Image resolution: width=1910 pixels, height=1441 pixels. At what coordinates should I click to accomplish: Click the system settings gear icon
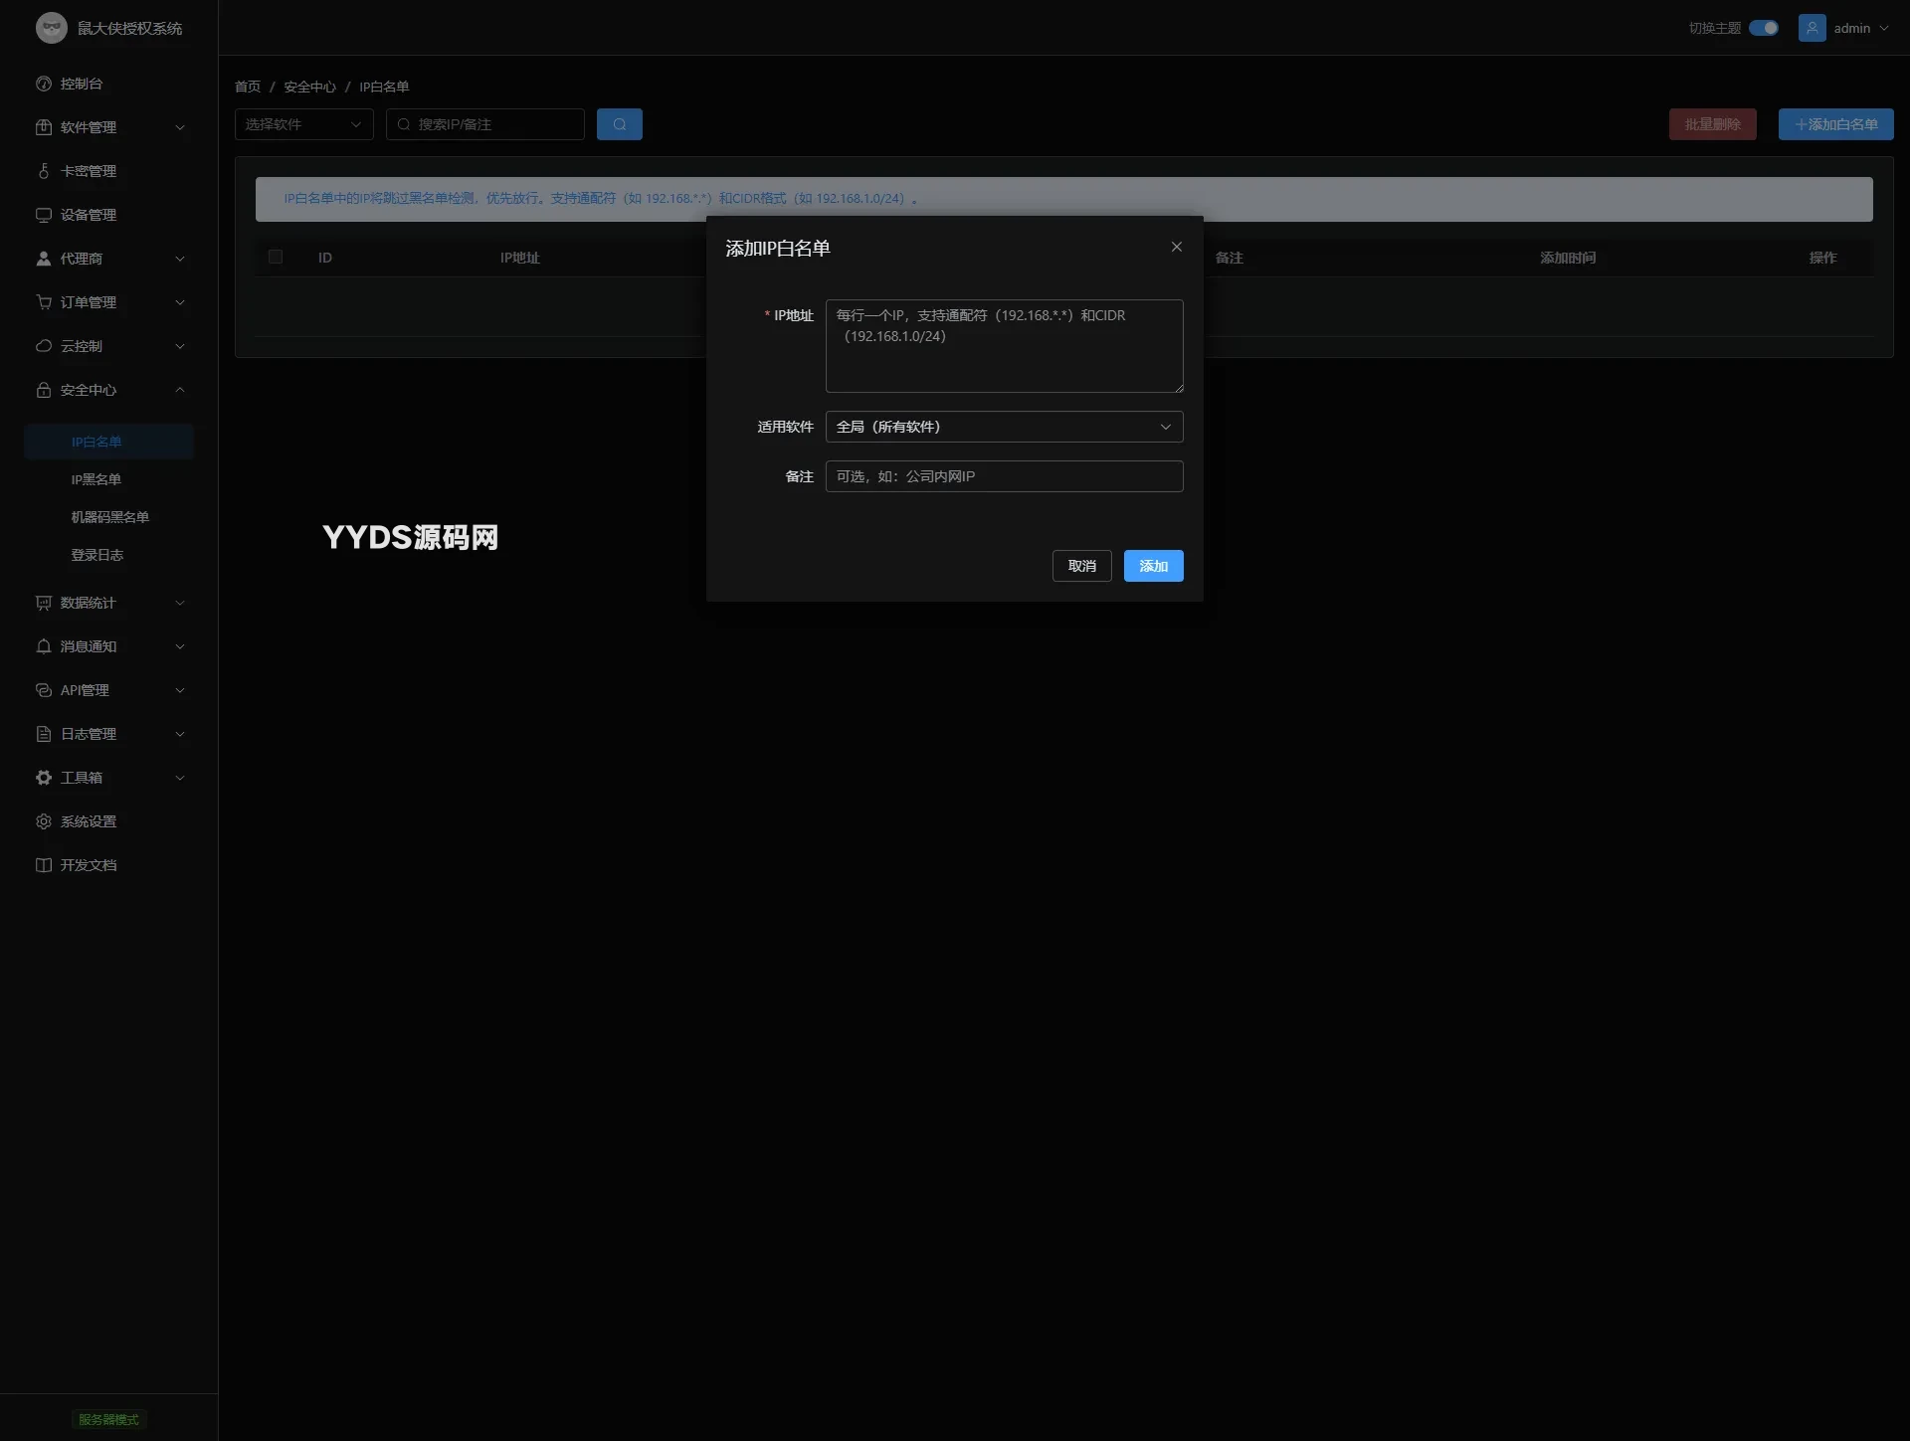pos(44,821)
